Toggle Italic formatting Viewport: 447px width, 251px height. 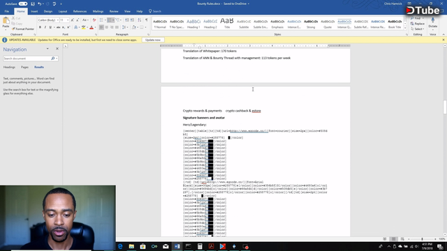tap(45, 27)
